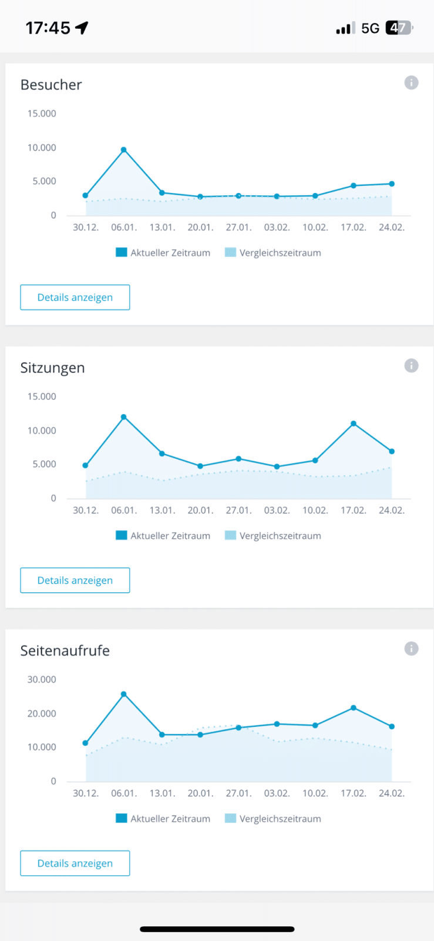The image size is (434, 941).
Task: Tap the home indicator bar at bottom
Action: (x=217, y=929)
